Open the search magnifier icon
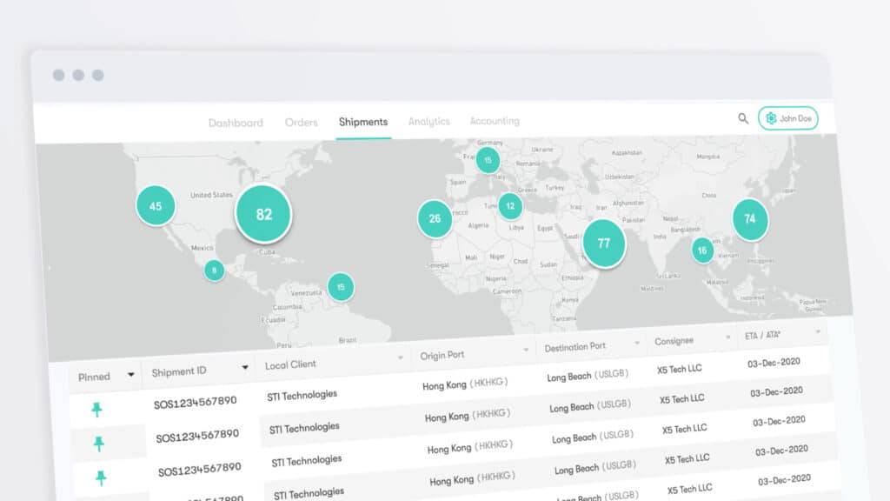The width and height of the screenshot is (890, 501). coord(743,118)
